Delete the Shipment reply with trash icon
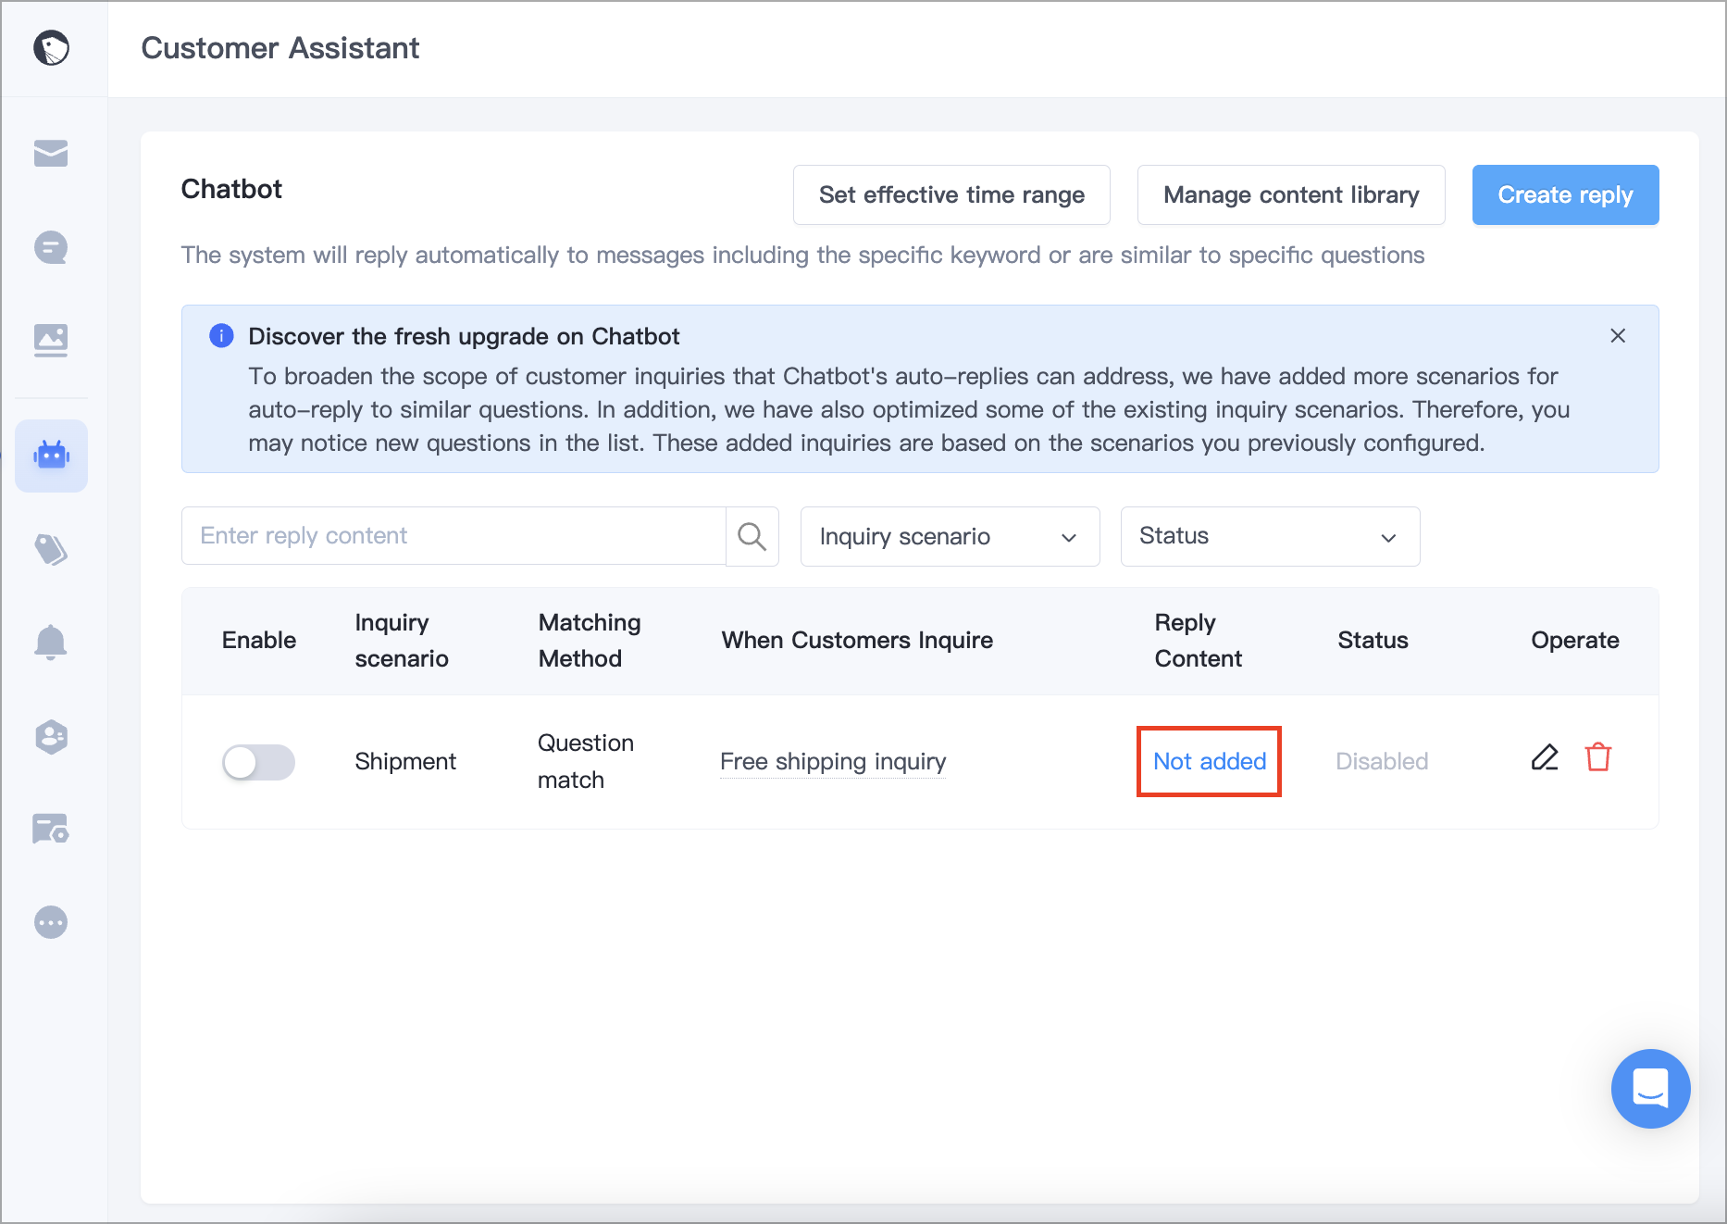The width and height of the screenshot is (1727, 1224). 1598,757
